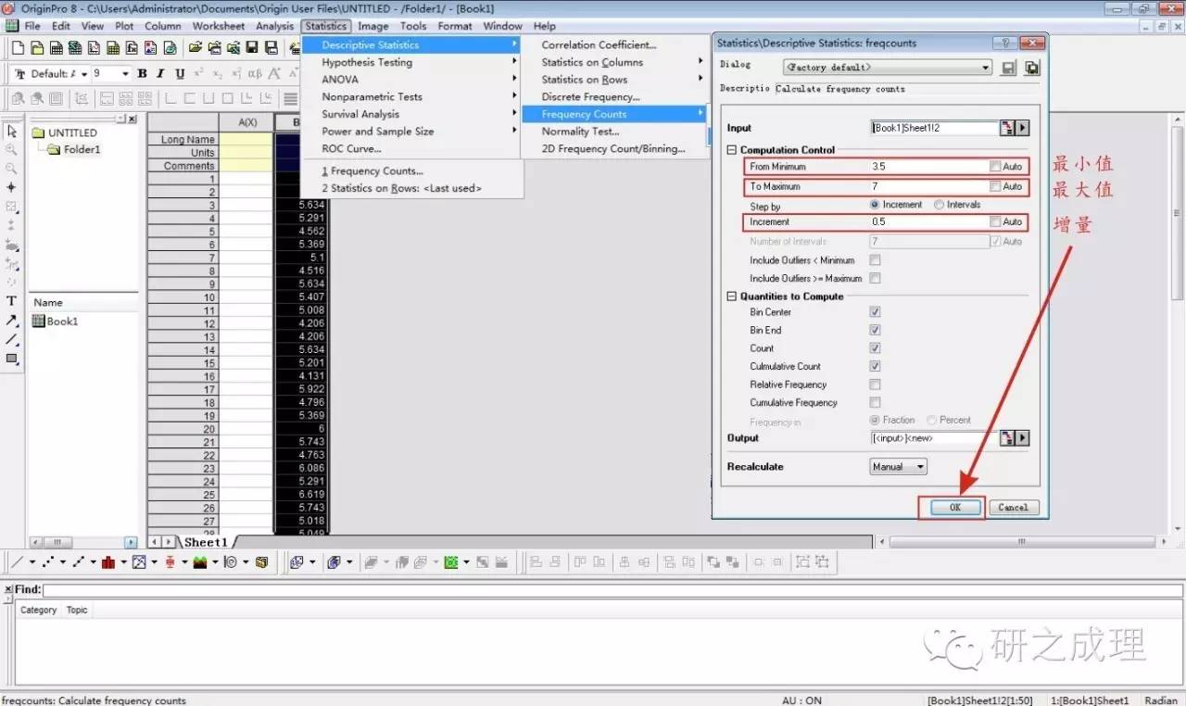Choose Normality Test menu entry
This screenshot has height=706, width=1186.
(x=614, y=132)
